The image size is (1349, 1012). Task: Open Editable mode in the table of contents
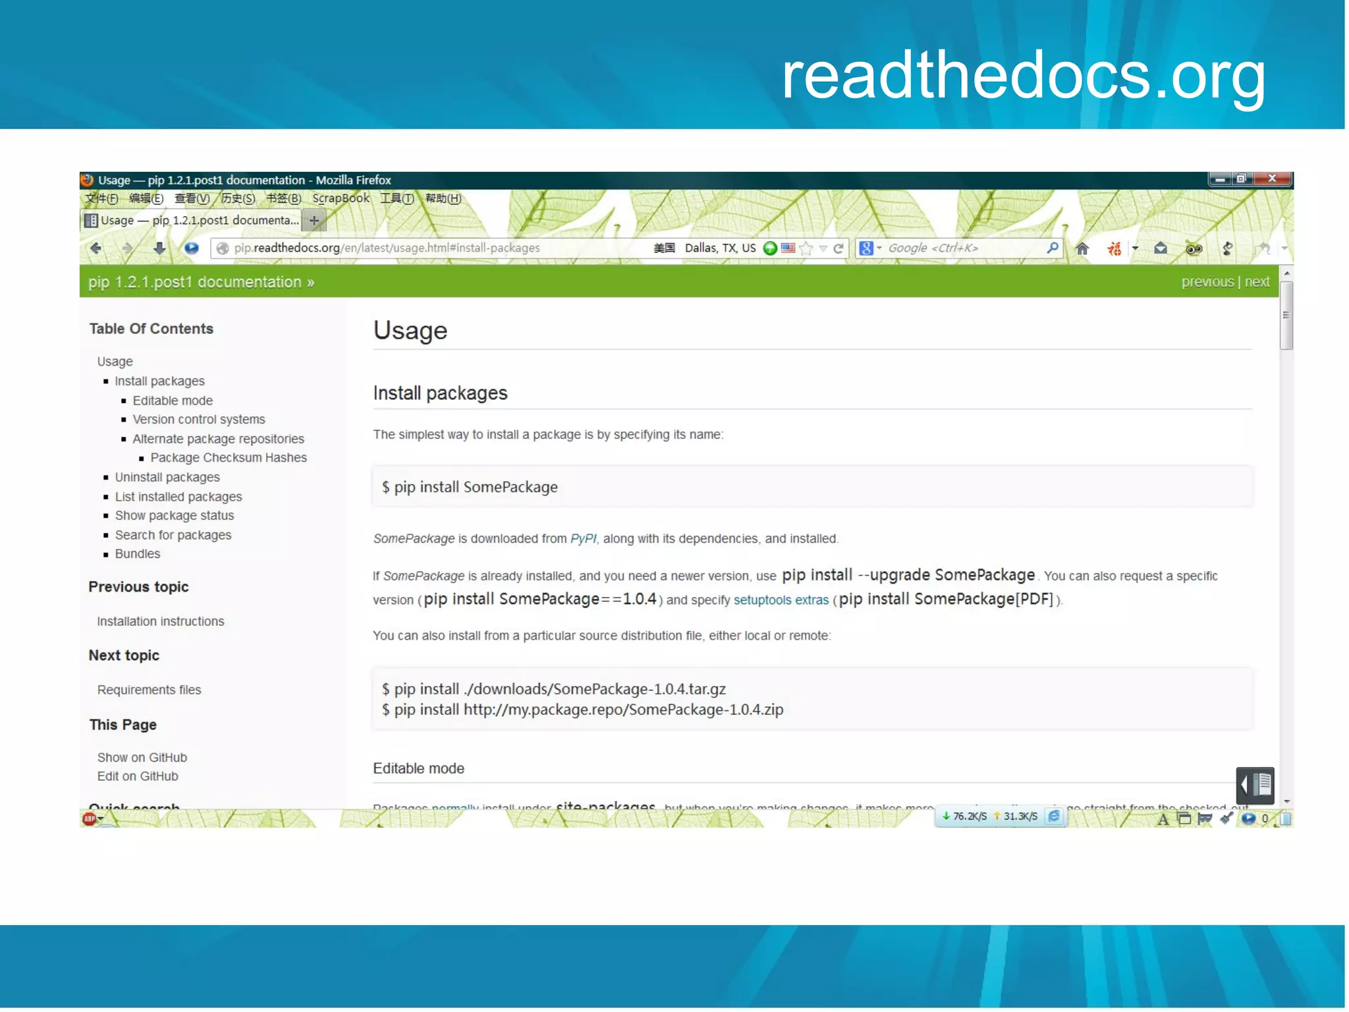click(x=173, y=401)
